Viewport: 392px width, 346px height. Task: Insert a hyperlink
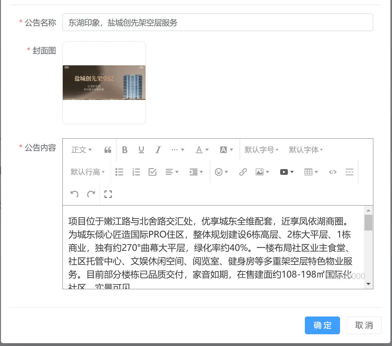click(243, 172)
